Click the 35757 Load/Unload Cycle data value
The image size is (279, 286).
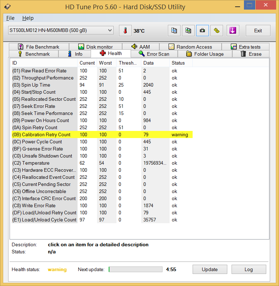[150, 220]
